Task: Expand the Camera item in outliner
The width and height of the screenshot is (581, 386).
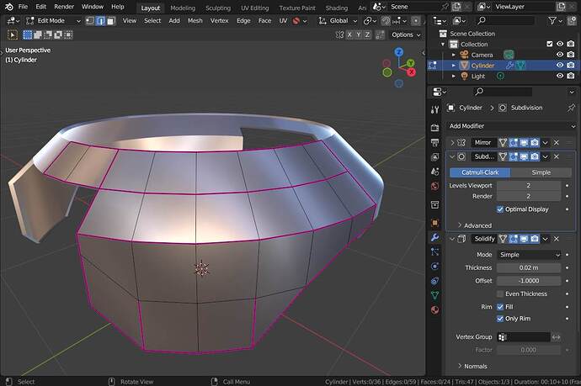Action: 454,55
